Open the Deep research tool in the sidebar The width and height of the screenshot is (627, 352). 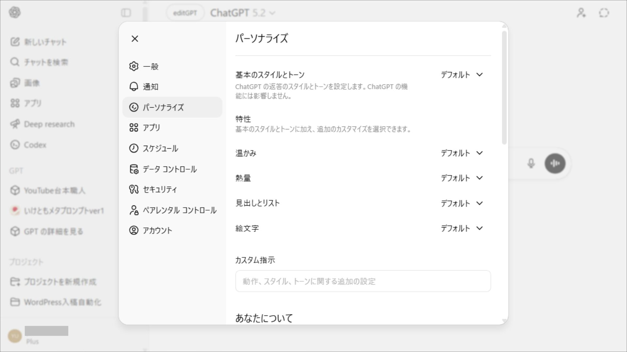click(x=49, y=124)
